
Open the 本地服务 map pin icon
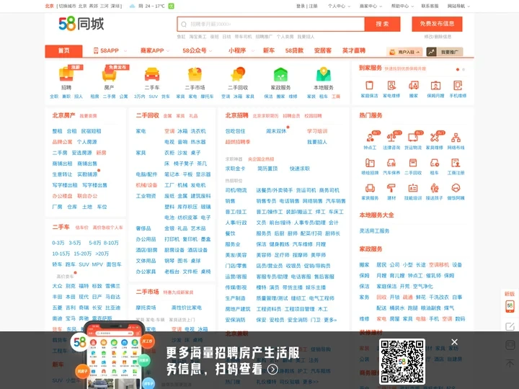[x=324, y=74]
